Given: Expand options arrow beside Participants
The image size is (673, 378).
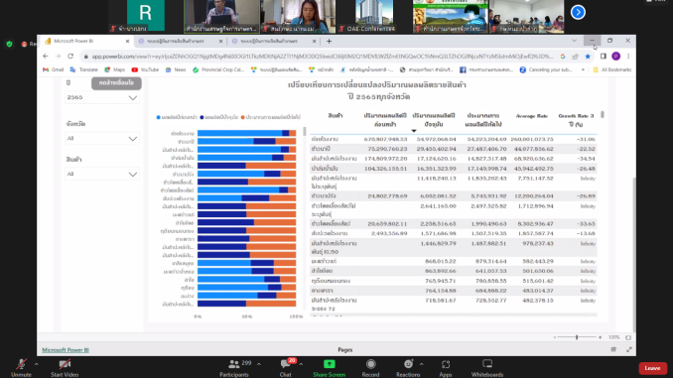Looking at the screenshot, I should point(259,364).
